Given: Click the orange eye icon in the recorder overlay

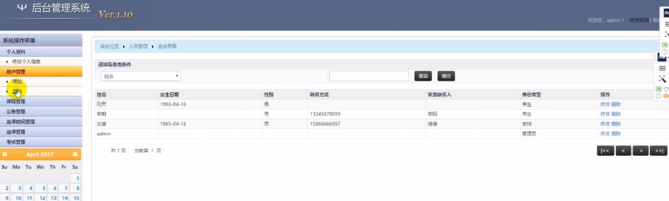Looking at the screenshot, I should point(666,96).
